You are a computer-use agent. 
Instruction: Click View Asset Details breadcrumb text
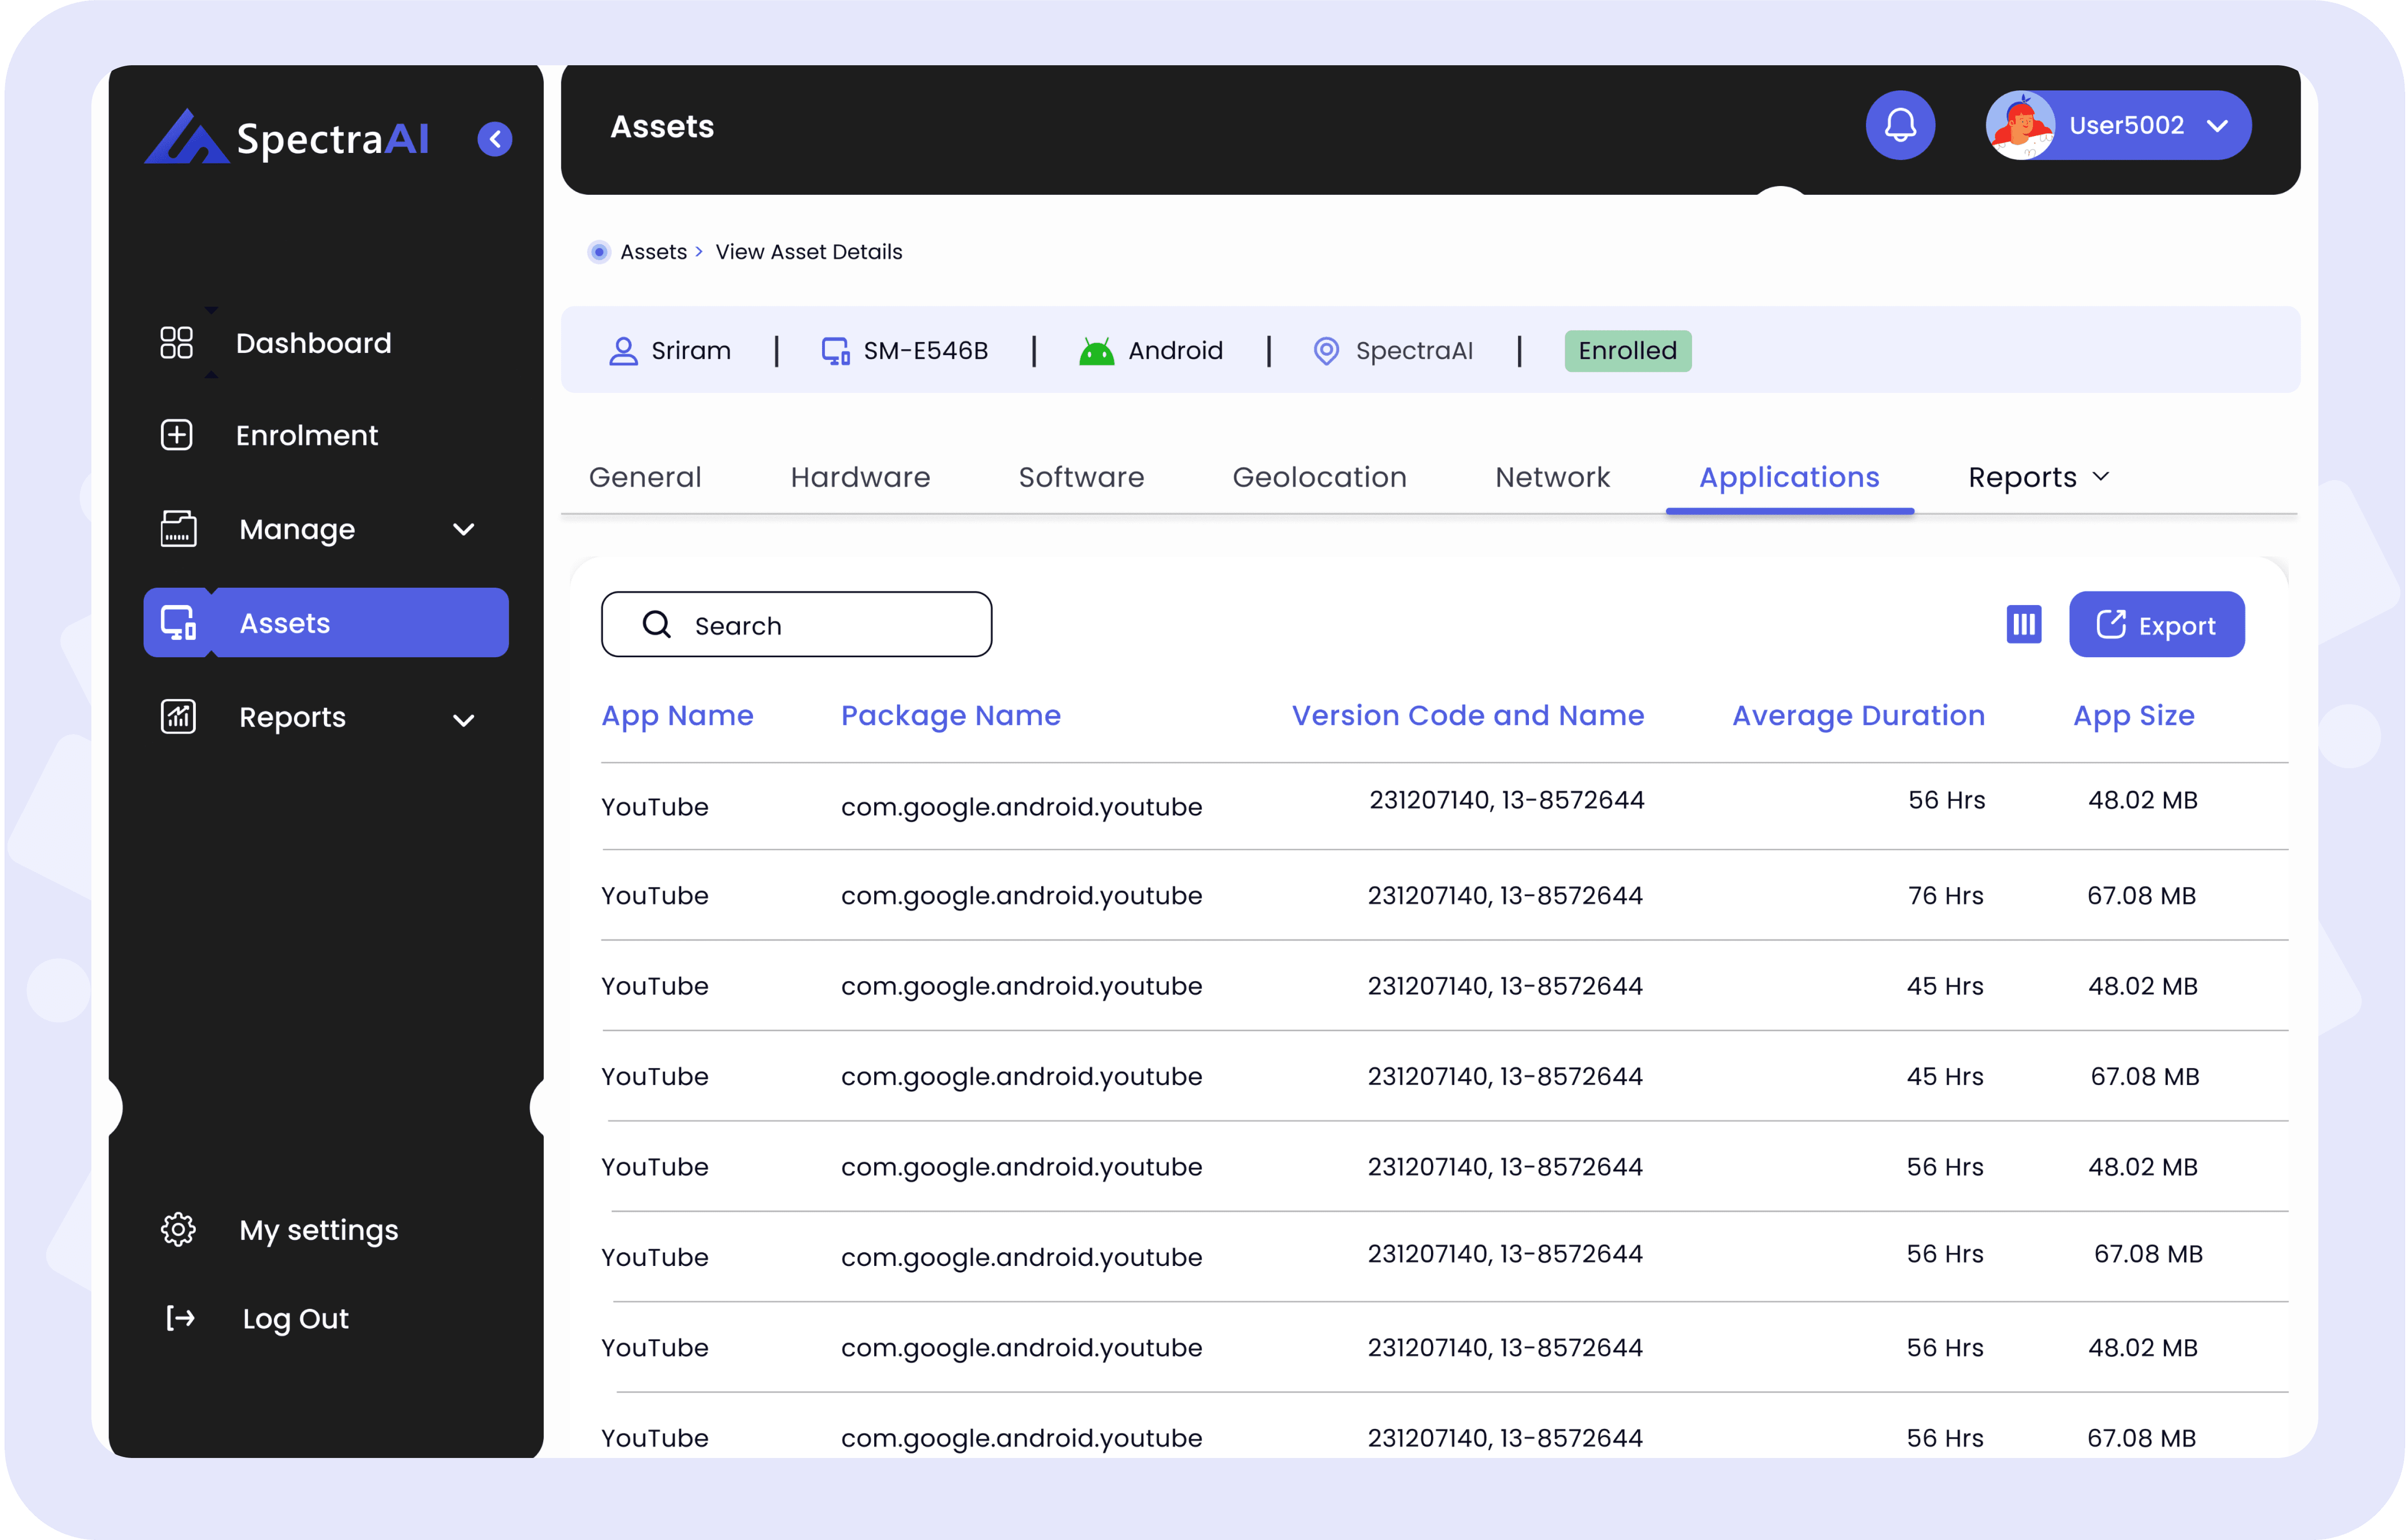(x=809, y=252)
